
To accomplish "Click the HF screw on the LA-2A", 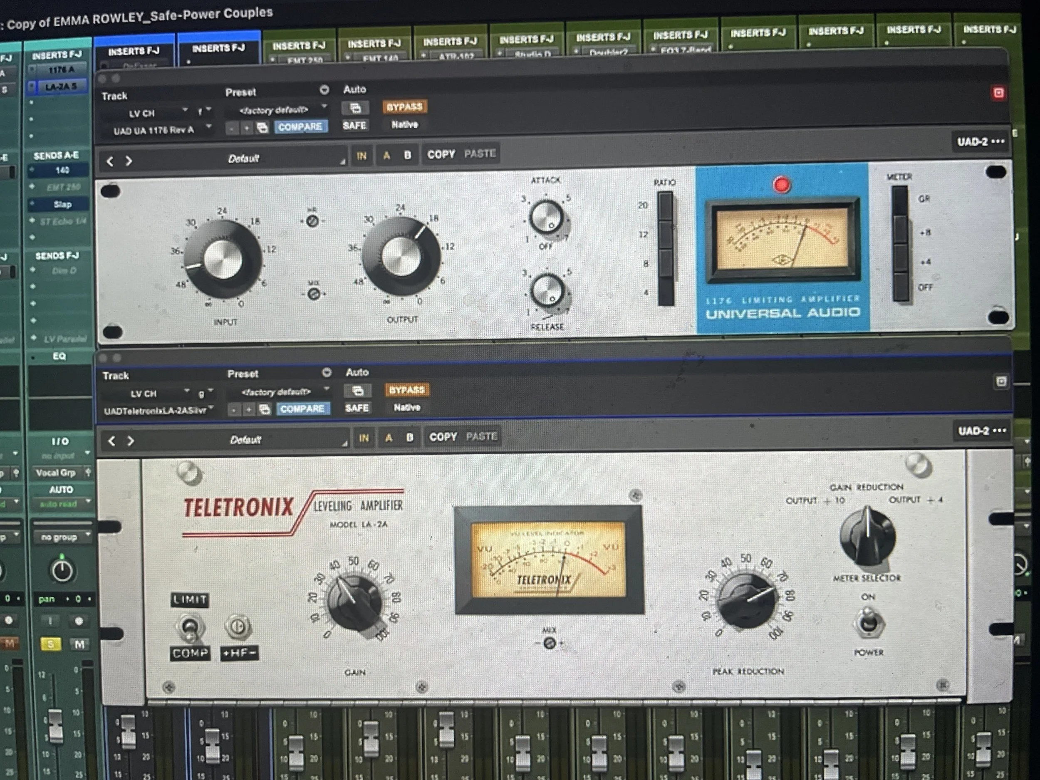I will coord(238,627).
